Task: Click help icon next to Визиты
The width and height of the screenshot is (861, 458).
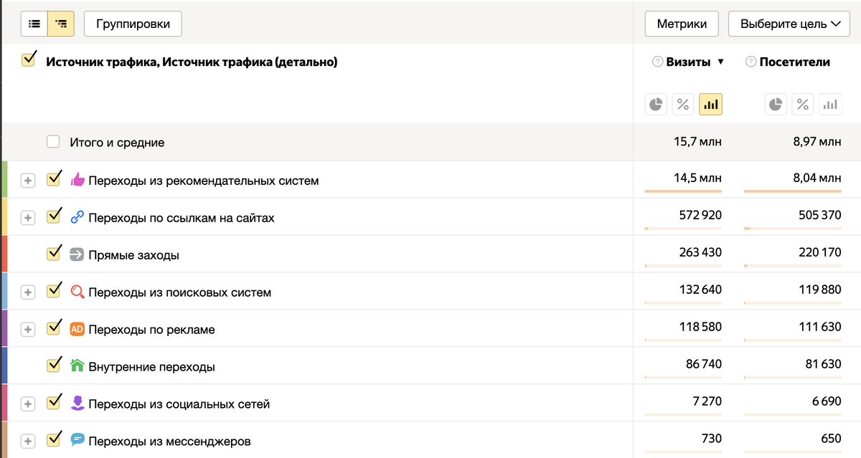Action: click(x=657, y=62)
